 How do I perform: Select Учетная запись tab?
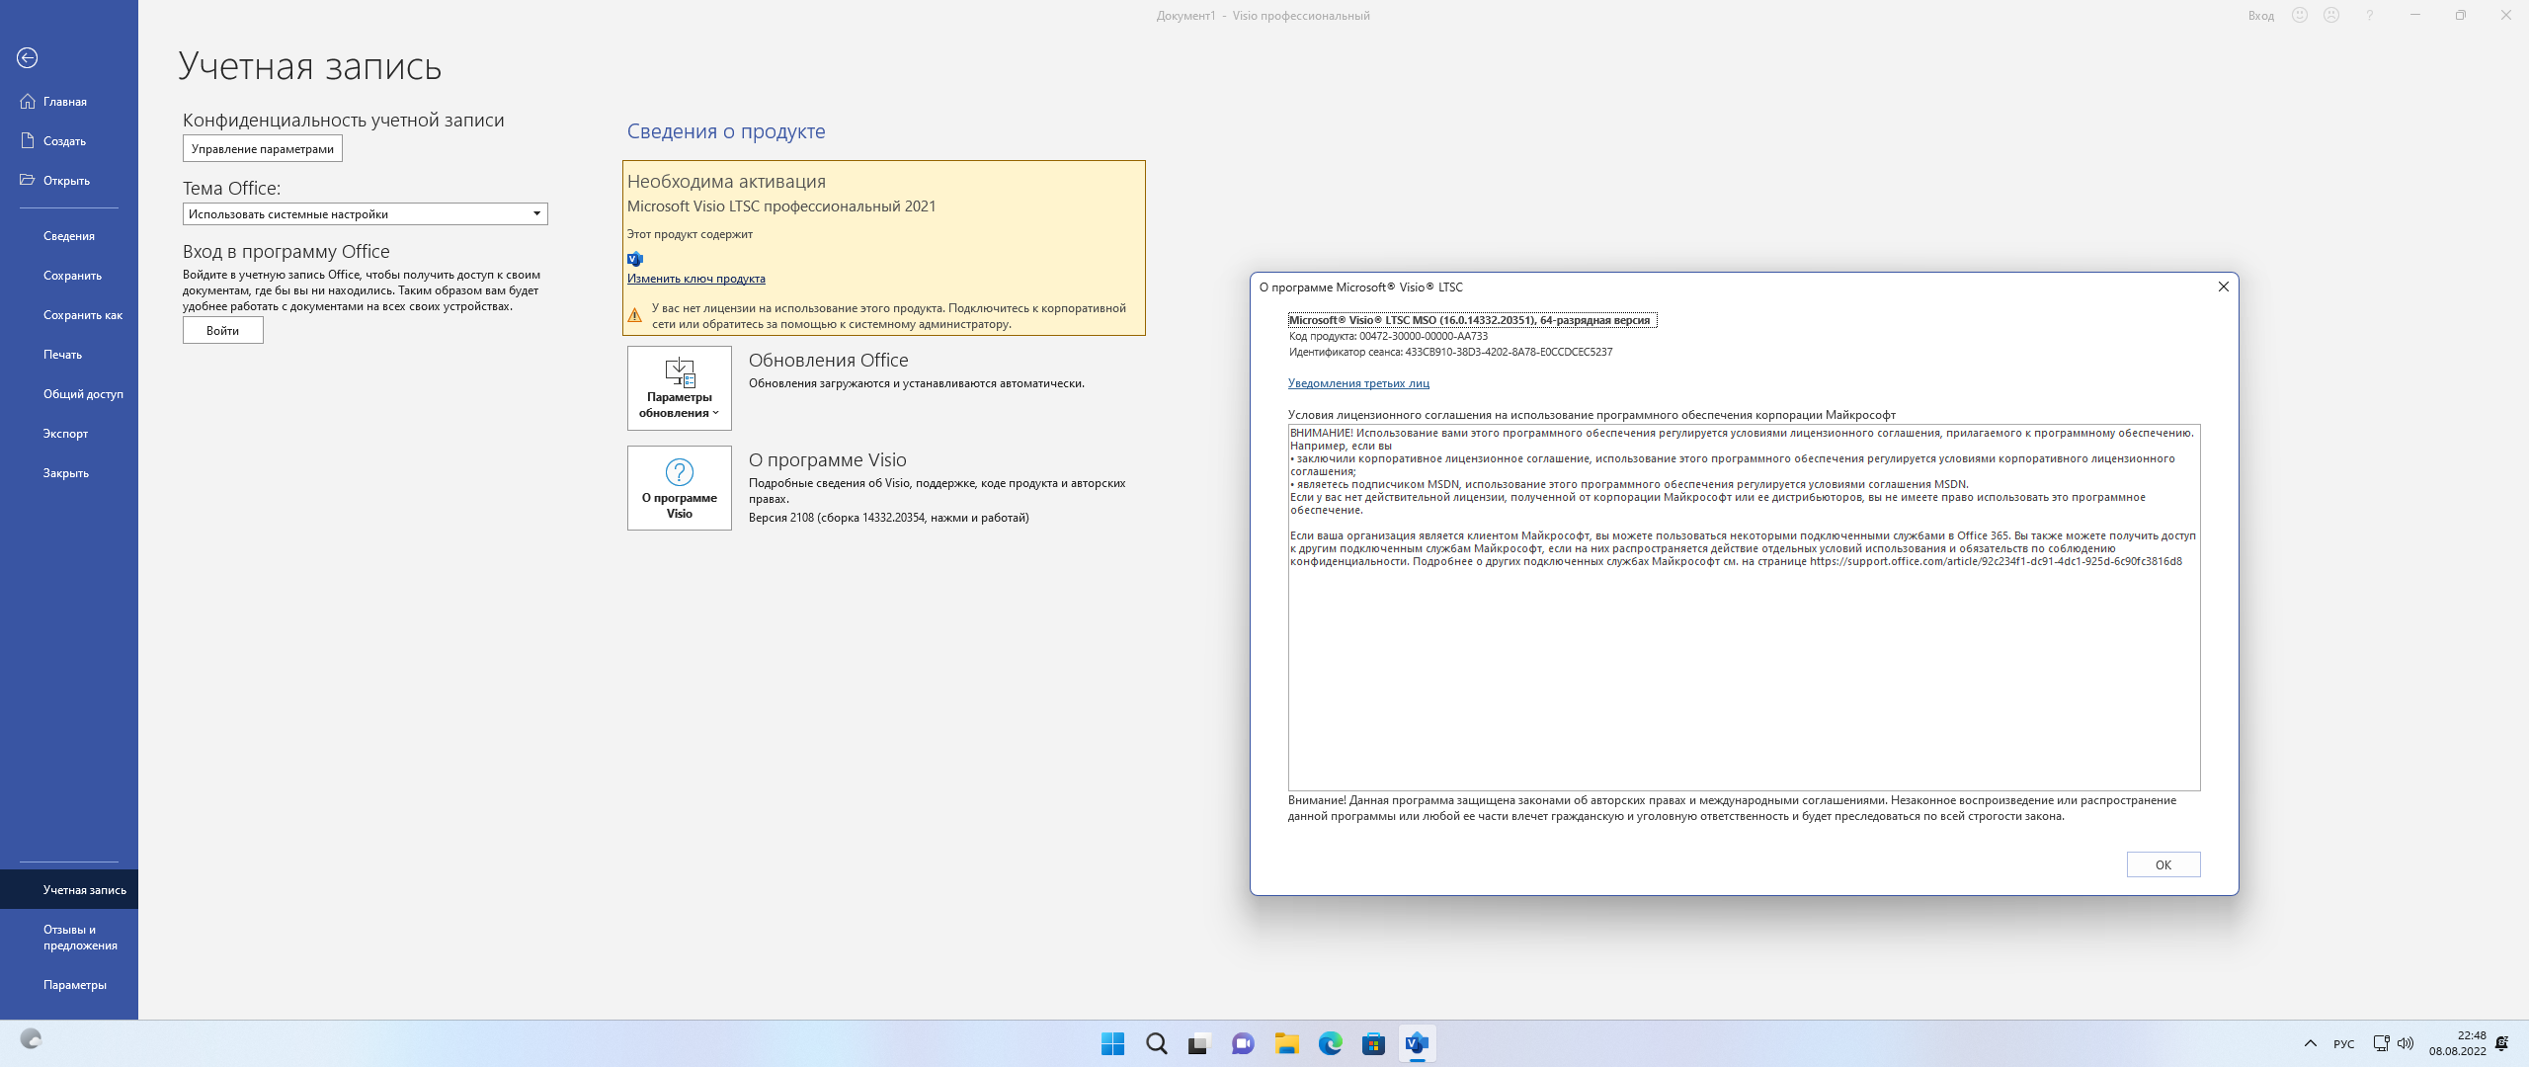(x=69, y=890)
